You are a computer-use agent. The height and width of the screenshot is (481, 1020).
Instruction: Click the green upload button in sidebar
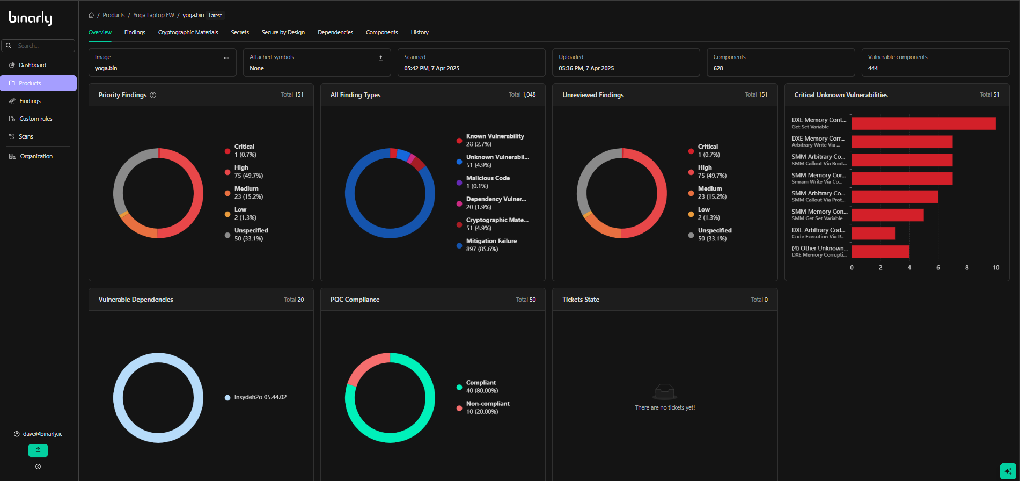coord(38,450)
